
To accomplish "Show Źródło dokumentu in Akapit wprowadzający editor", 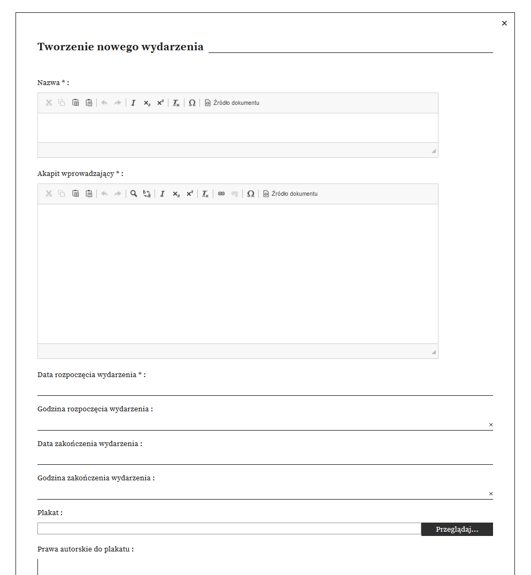I will pos(290,194).
